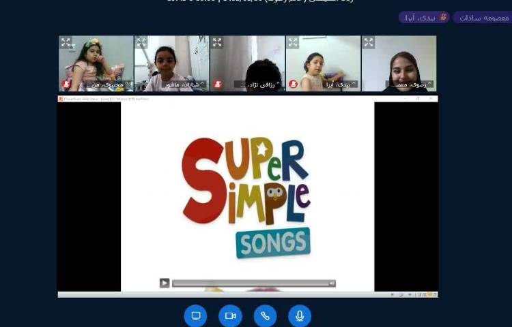Open the chevron menu beside the رزاقی نژاد name
This screenshot has height=327, width=512.
278,84
